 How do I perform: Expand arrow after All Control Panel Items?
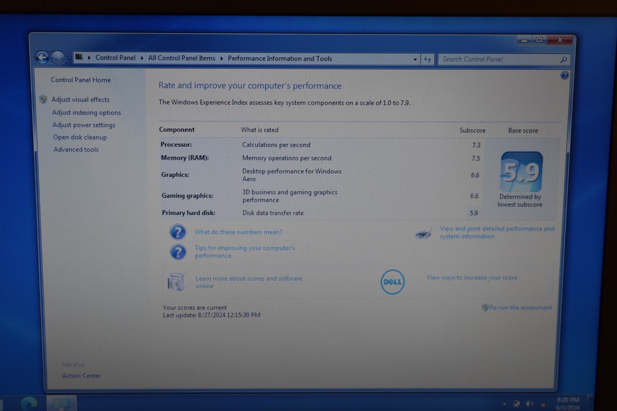click(x=222, y=58)
